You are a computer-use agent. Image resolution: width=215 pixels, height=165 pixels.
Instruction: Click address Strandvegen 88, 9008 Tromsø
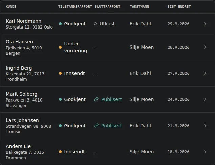tap(28, 129)
